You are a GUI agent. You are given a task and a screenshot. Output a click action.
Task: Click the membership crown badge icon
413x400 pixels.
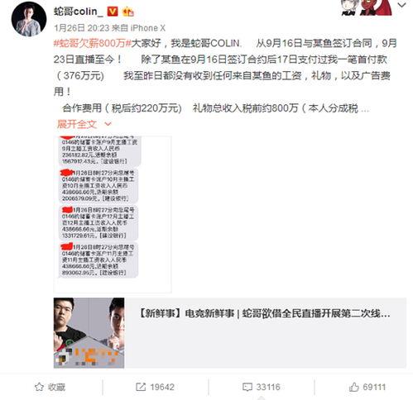pos(127,12)
